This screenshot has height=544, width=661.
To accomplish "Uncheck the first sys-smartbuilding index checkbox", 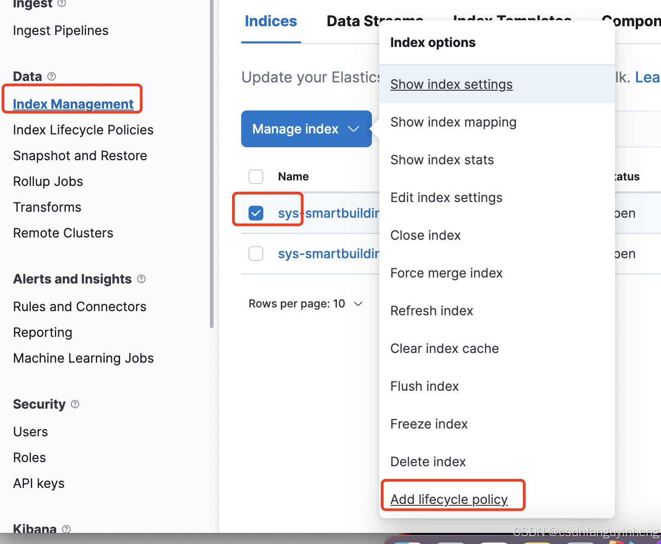I will pos(256,213).
